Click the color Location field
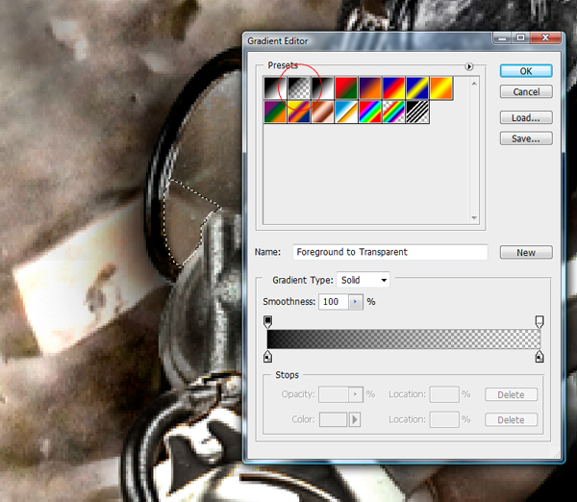 click(444, 419)
